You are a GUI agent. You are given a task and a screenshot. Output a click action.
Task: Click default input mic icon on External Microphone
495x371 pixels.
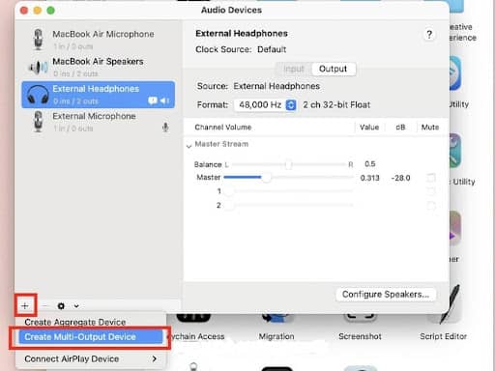(165, 128)
